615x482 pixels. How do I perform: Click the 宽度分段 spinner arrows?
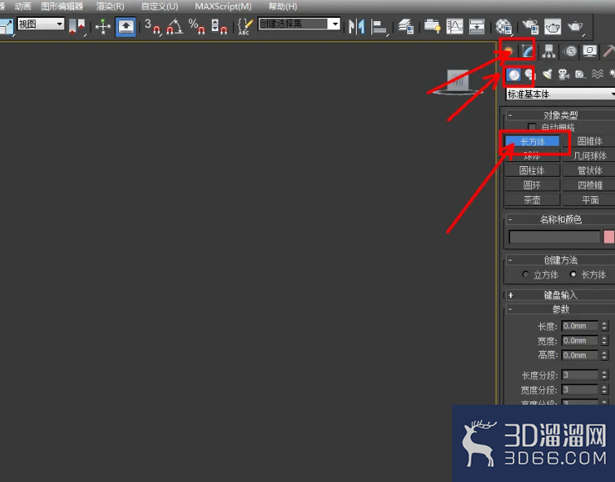[604, 390]
